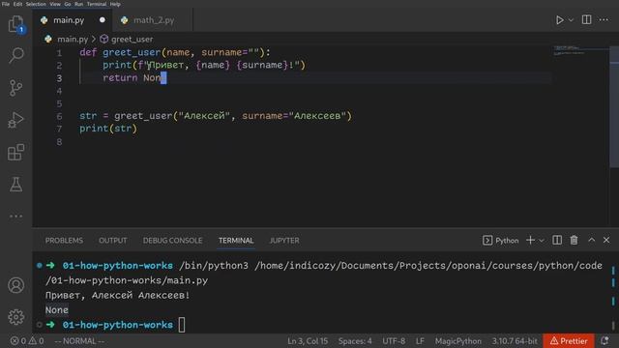The height and width of the screenshot is (348, 619).
Task: Click the editor vertical scrollbar
Action: click(614, 107)
